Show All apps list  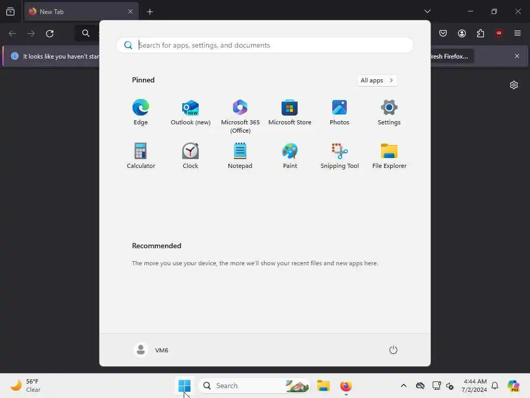[377, 80]
